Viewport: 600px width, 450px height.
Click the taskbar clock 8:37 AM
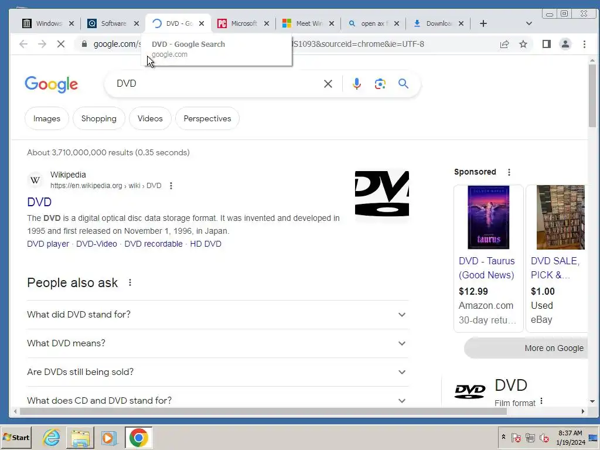click(570, 433)
